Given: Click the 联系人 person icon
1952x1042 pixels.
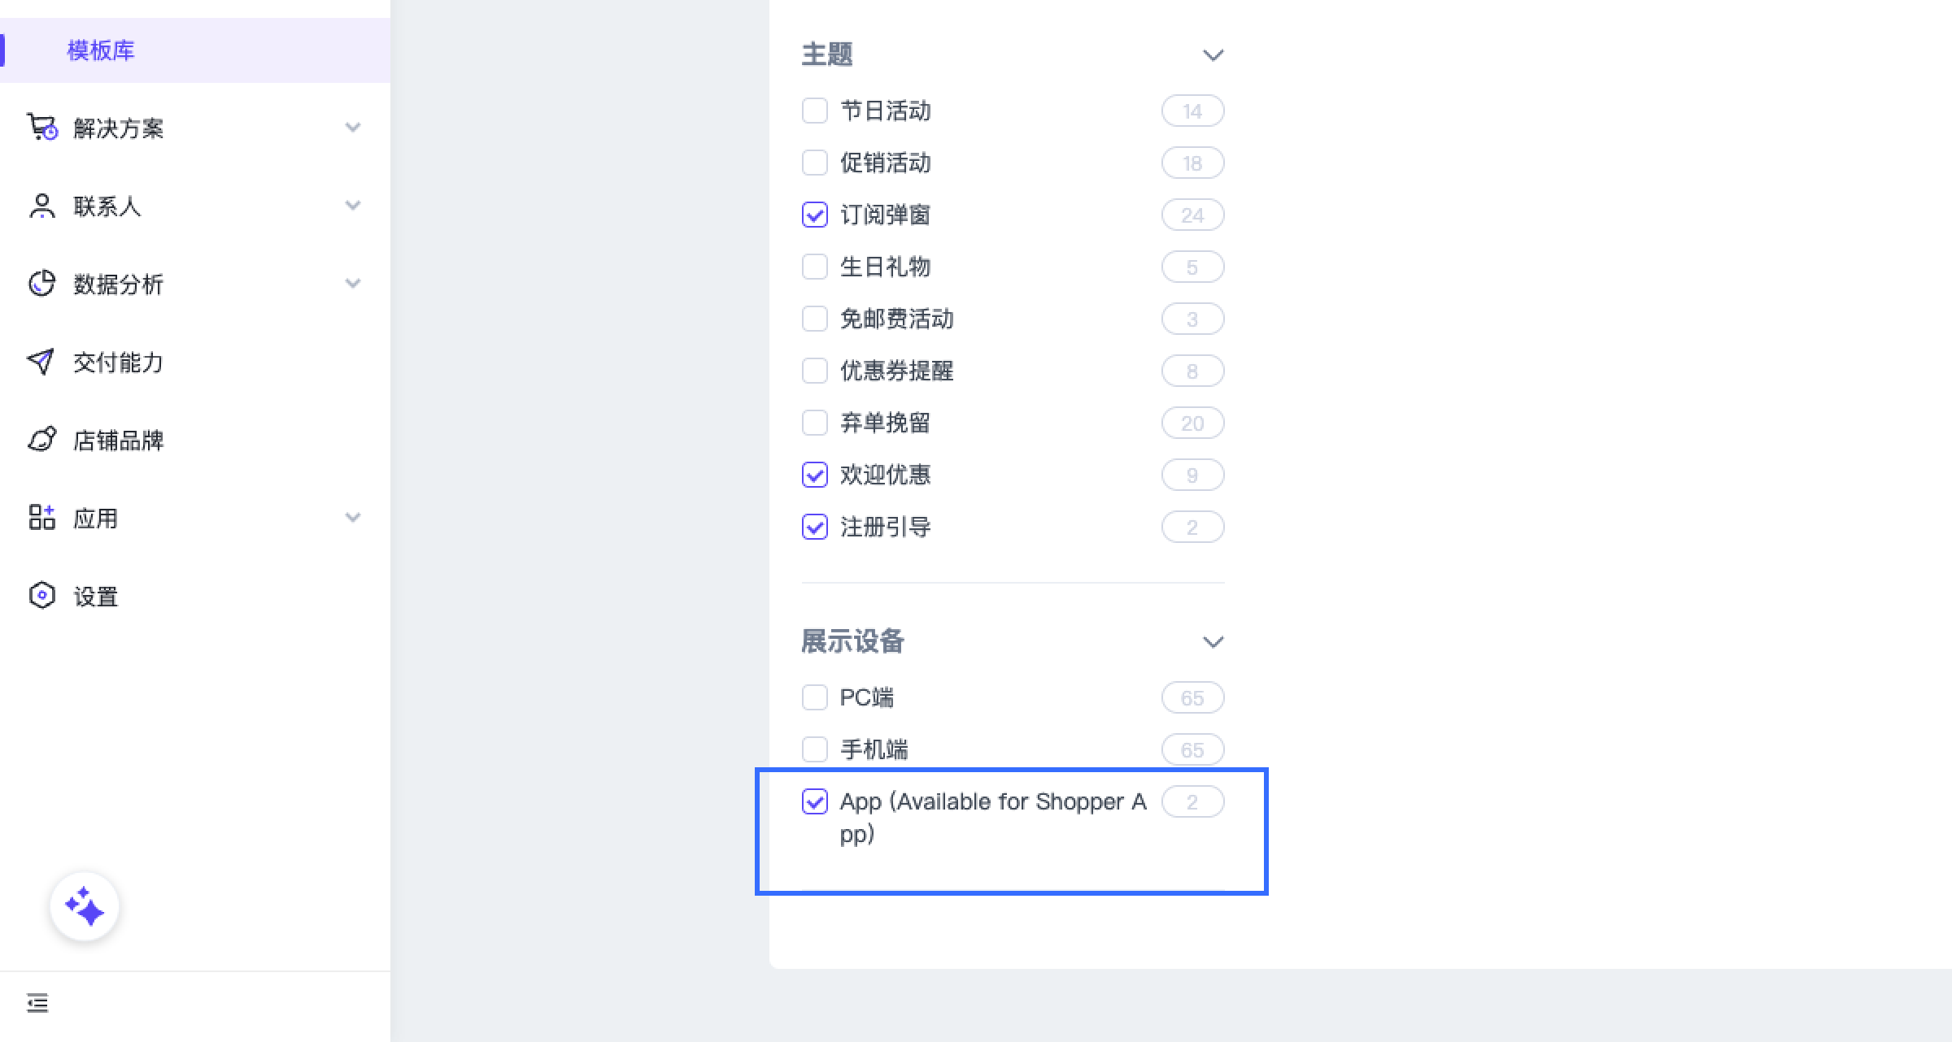Looking at the screenshot, I should [x=41, y=206].
